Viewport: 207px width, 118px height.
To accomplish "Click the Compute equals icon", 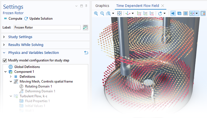I will click(5, 19).
